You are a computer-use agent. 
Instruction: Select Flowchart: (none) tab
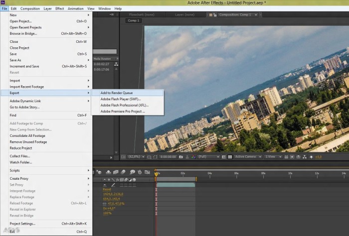click(x=142, y=14)
